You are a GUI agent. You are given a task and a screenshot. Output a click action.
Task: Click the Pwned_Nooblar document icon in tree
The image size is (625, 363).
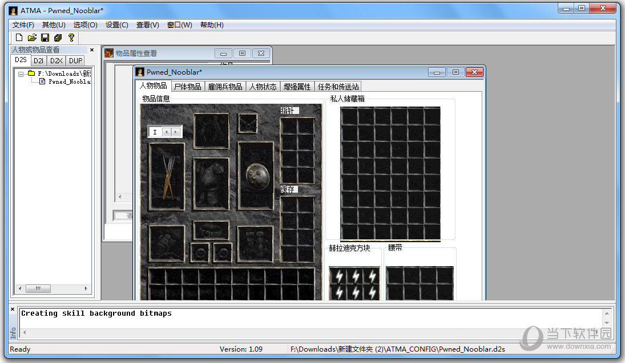(42, 81)
